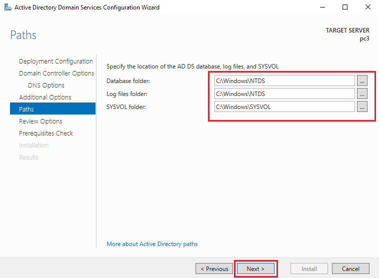Screen dimensions: 379x278
Task: Select DNS Options in the sidebar
Action: [x=46, y=85]
